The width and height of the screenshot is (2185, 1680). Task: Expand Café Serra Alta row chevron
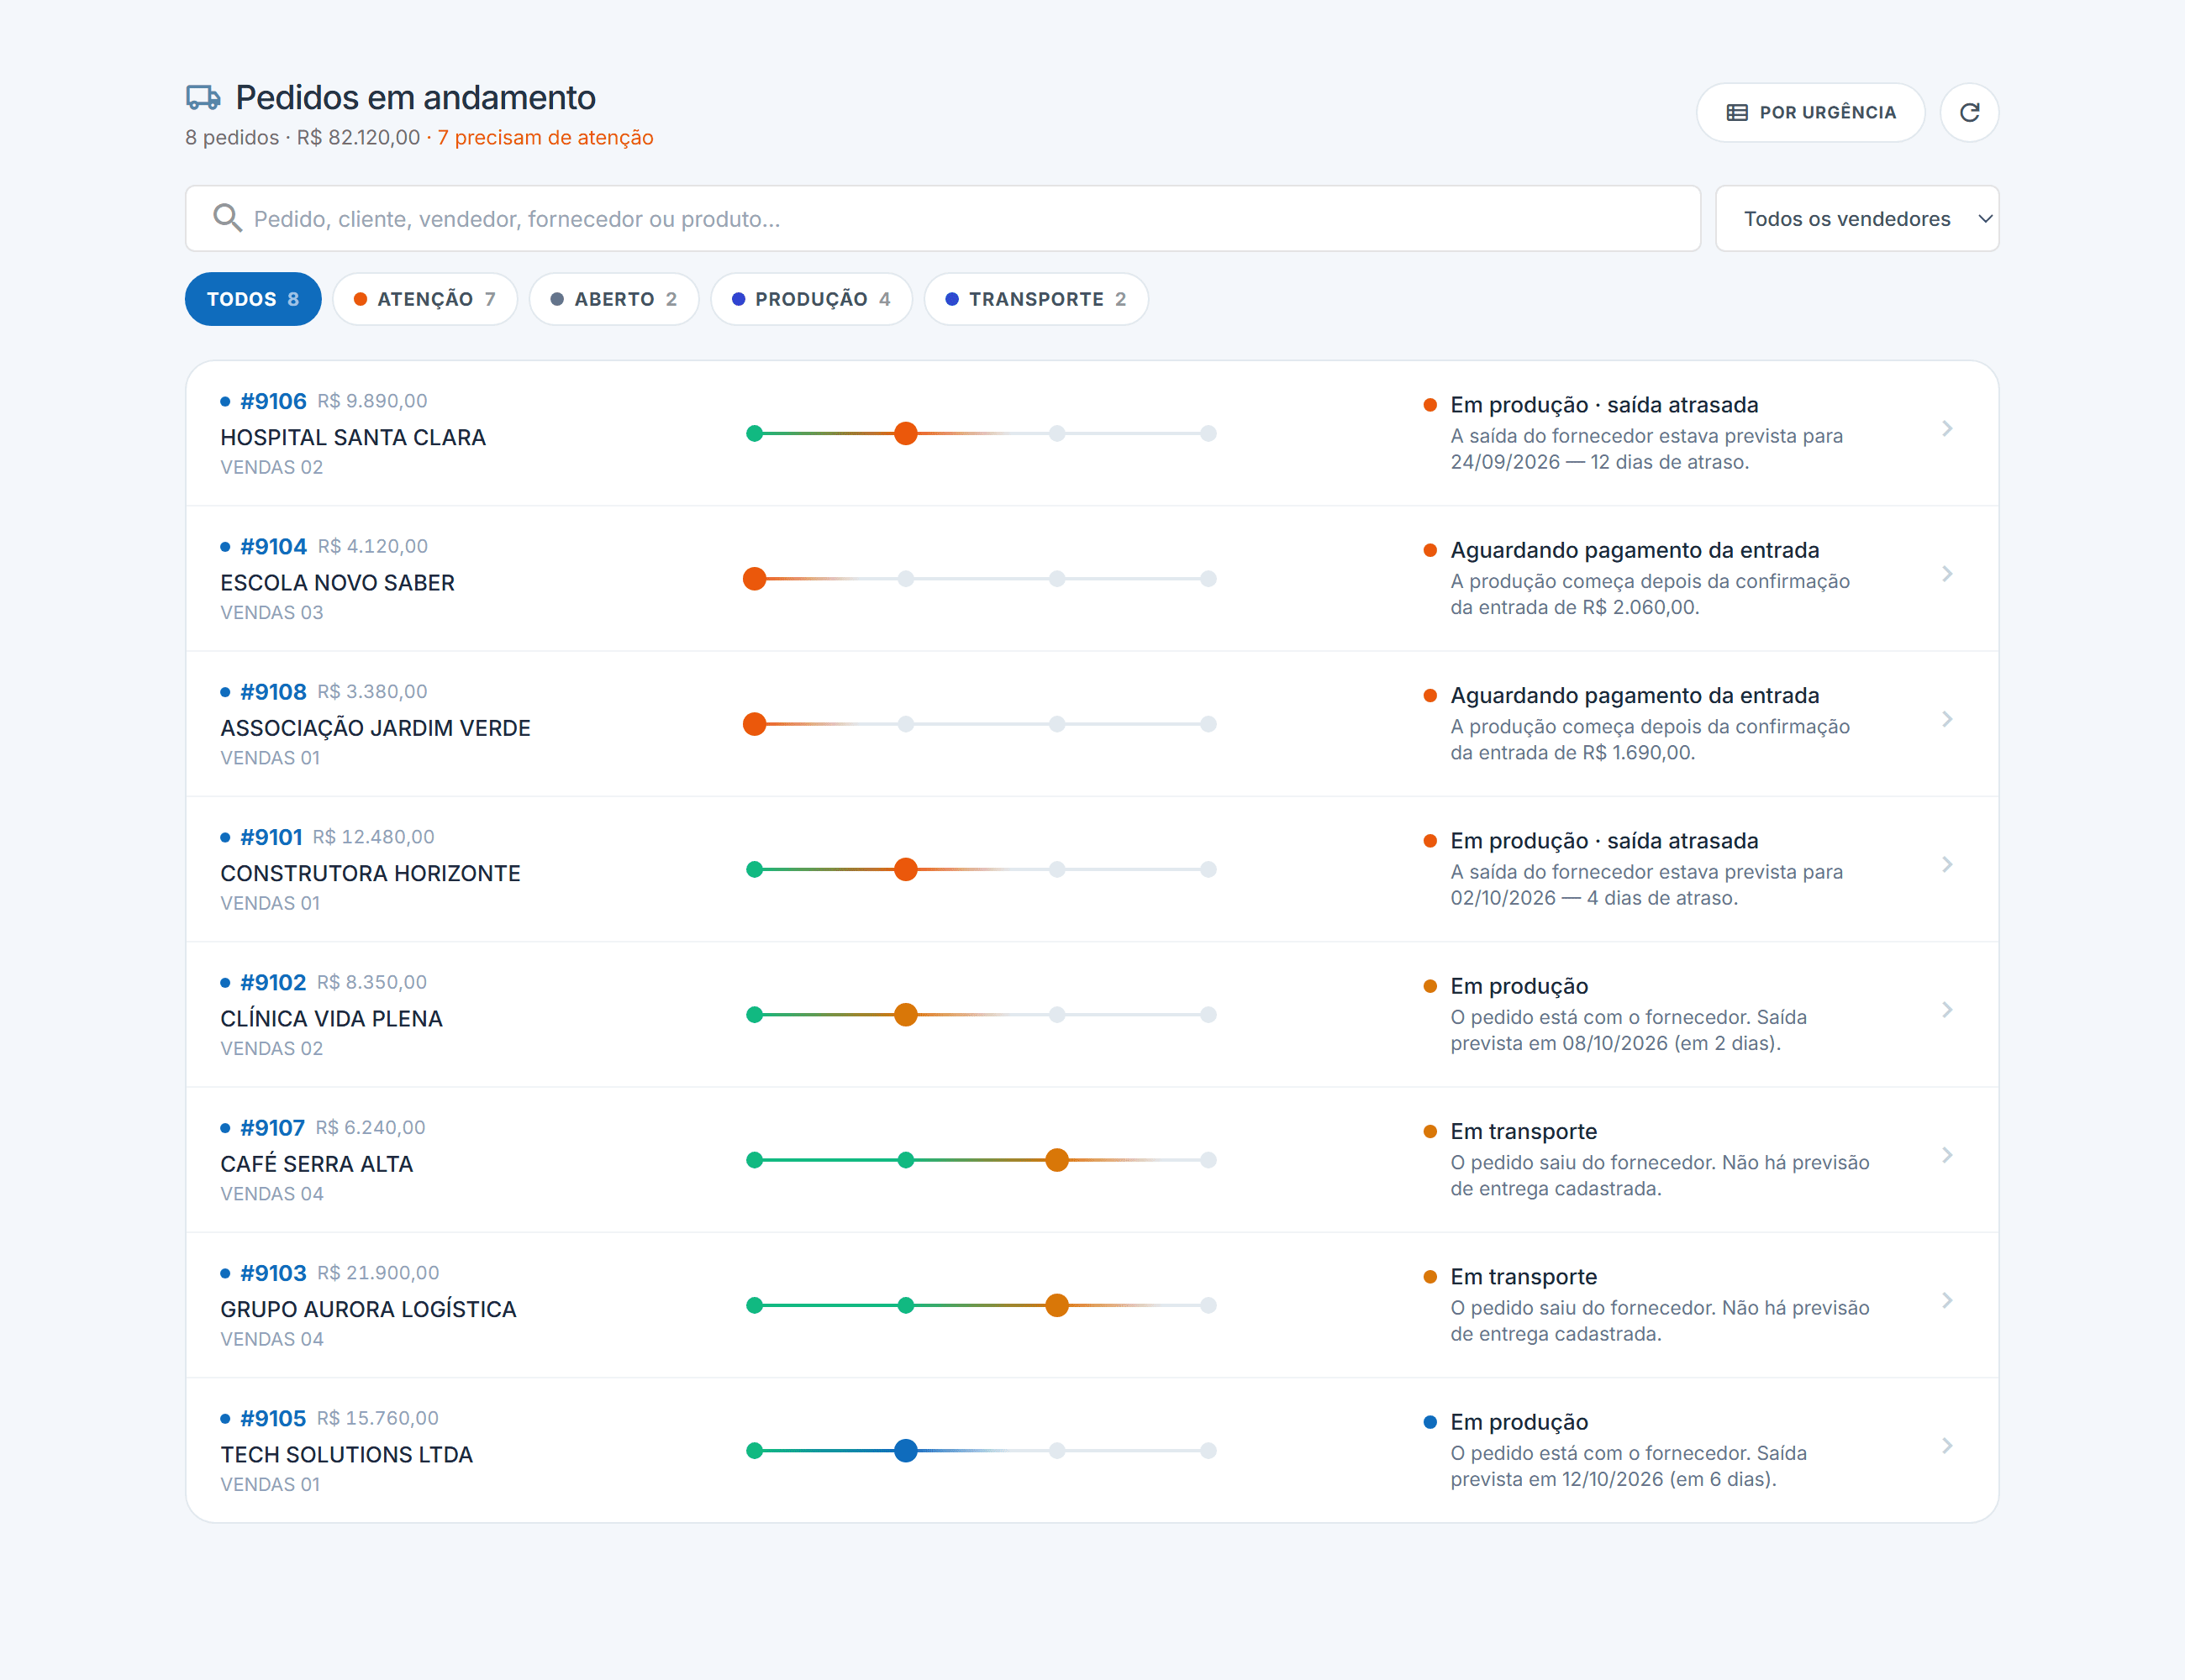click(1947, 1155)
